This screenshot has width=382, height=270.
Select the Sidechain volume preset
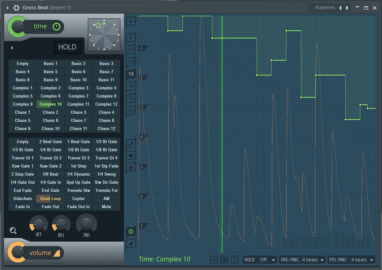(23, 198)
